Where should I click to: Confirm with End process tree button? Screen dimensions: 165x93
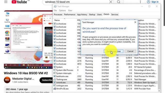(113, 51)
